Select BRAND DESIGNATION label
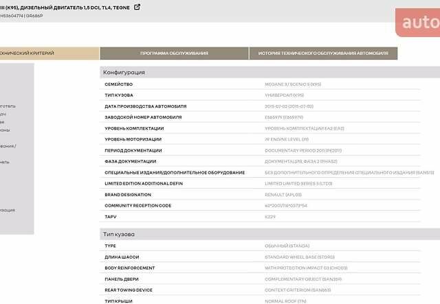440x304 pixels. [128, 195]
